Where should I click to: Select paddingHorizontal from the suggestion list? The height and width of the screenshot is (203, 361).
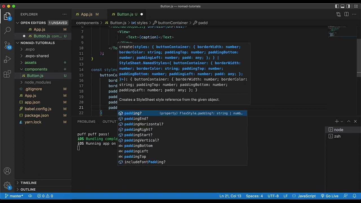144,124
